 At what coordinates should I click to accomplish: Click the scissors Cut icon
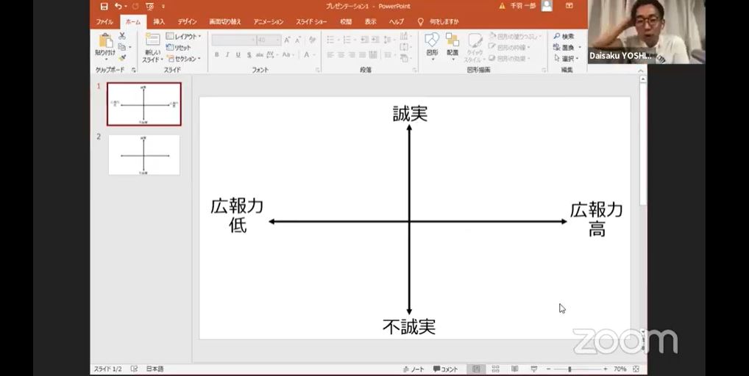122,36
